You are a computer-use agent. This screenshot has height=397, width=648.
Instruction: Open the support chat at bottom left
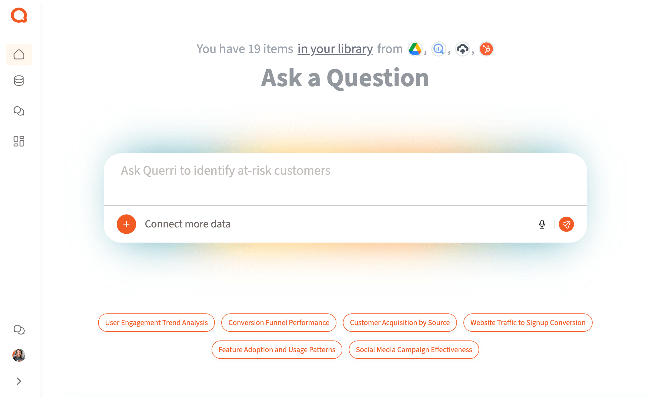tap(19, 330)
